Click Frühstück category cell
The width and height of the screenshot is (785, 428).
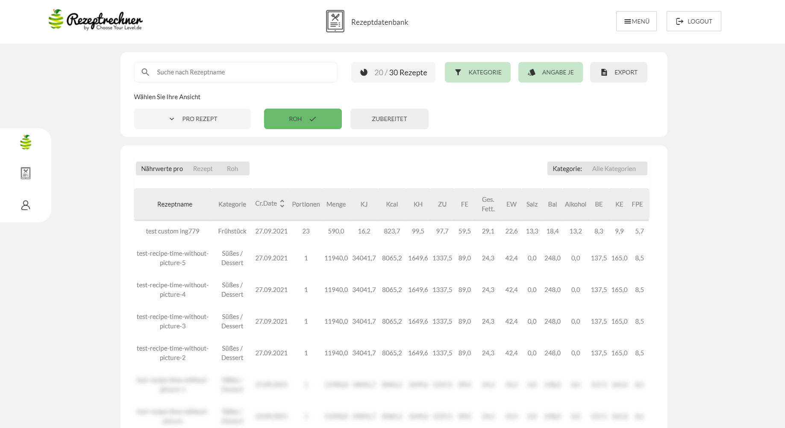[x=232, y=231]
